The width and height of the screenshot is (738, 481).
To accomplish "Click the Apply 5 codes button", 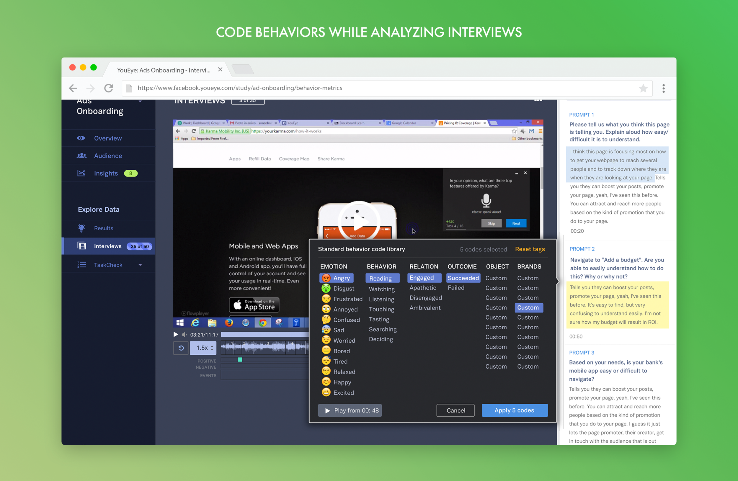I will 515,410.
